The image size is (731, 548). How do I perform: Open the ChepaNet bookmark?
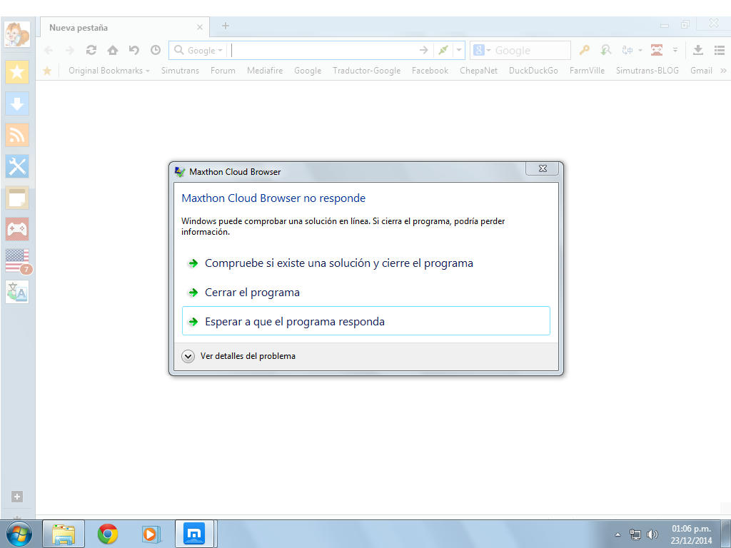pos(478,71)
